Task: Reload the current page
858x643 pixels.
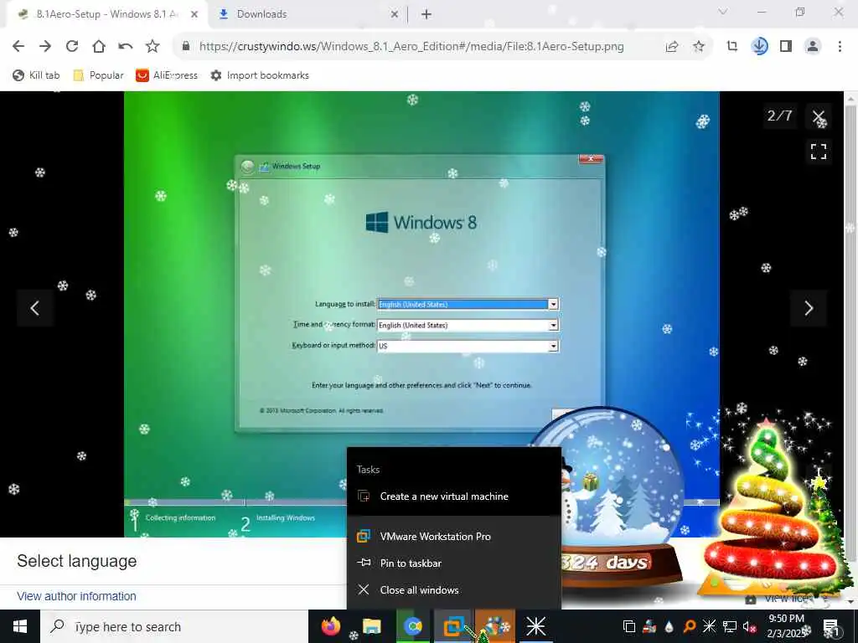Action: [72, 47]
